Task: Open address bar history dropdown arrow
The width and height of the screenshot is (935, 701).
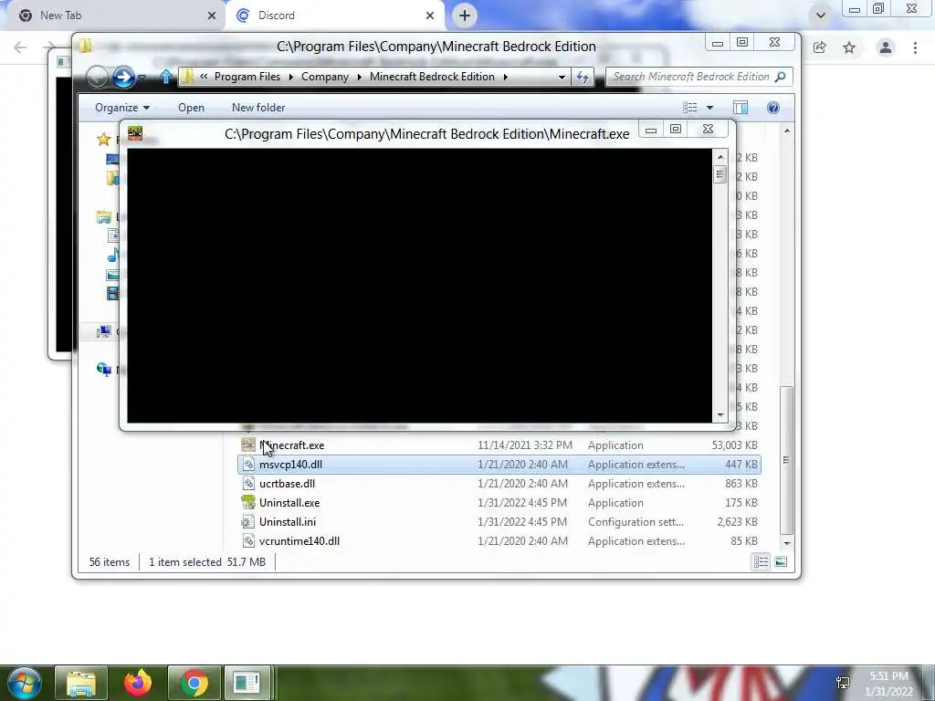Action: (x=562, y=77)
